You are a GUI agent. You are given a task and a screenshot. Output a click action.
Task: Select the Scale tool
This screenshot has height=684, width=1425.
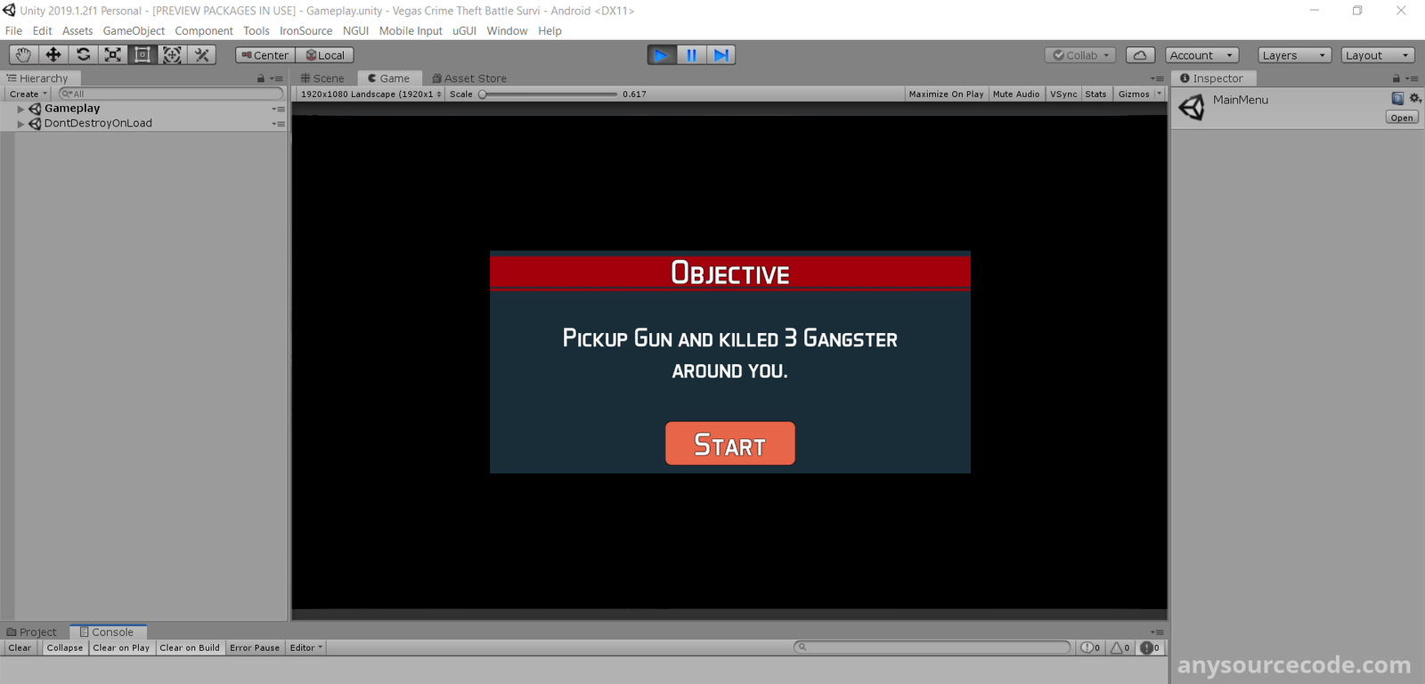coord(113,55)
